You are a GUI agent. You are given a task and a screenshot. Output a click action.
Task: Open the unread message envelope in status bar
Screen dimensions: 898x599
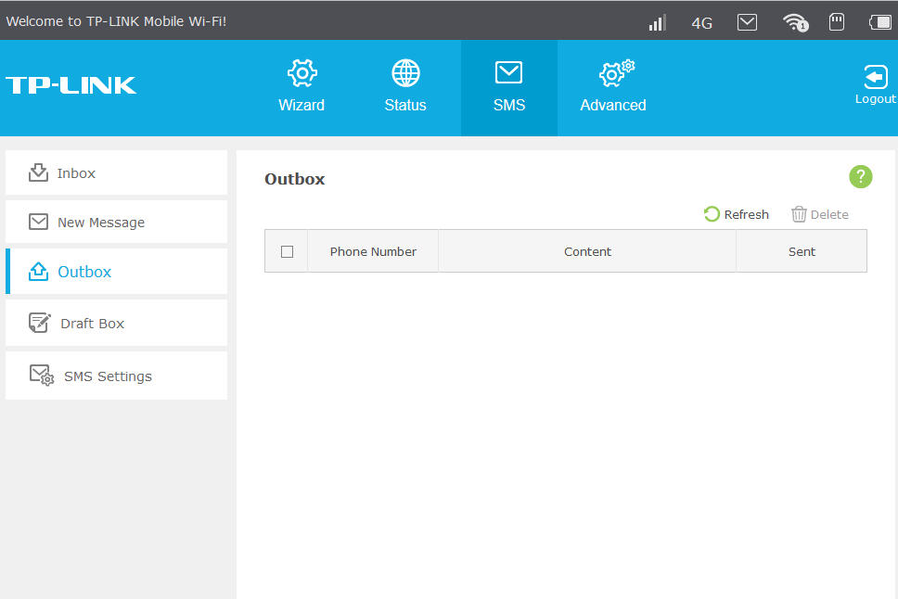point(747,22)
